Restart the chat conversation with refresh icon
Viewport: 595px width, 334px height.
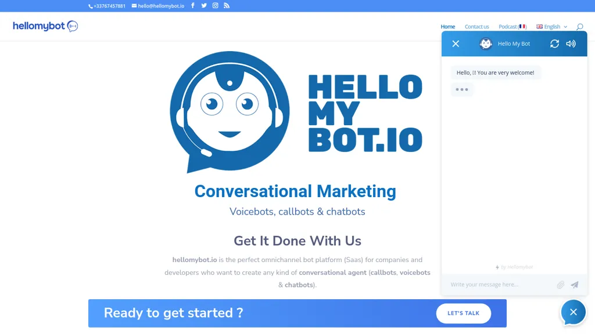(554, 44)
